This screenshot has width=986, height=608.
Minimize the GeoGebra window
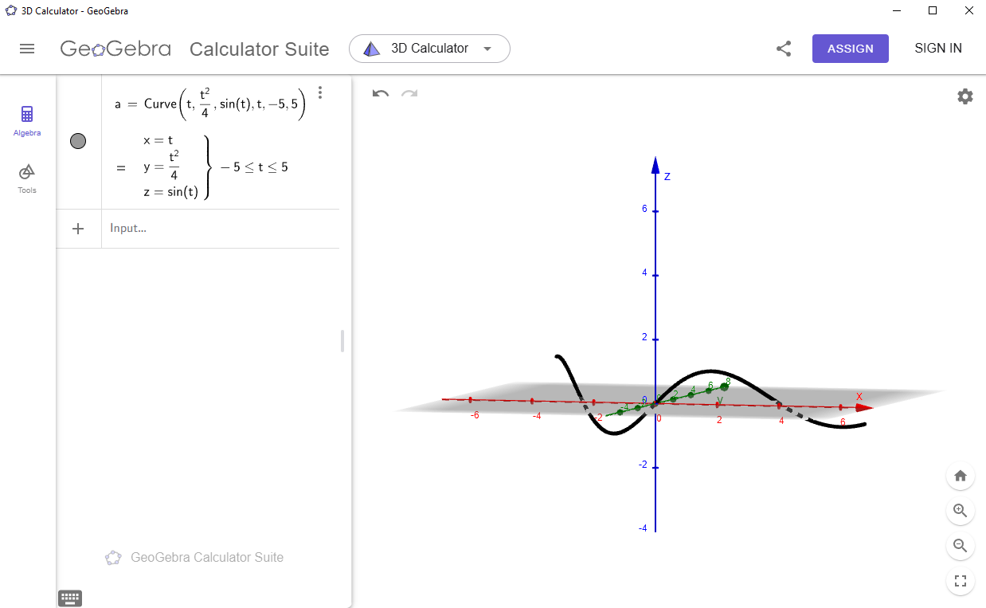pos(896,11)
